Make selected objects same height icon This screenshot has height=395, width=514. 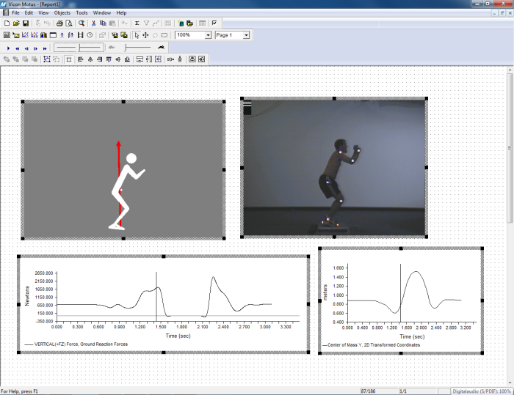[149, 59]
